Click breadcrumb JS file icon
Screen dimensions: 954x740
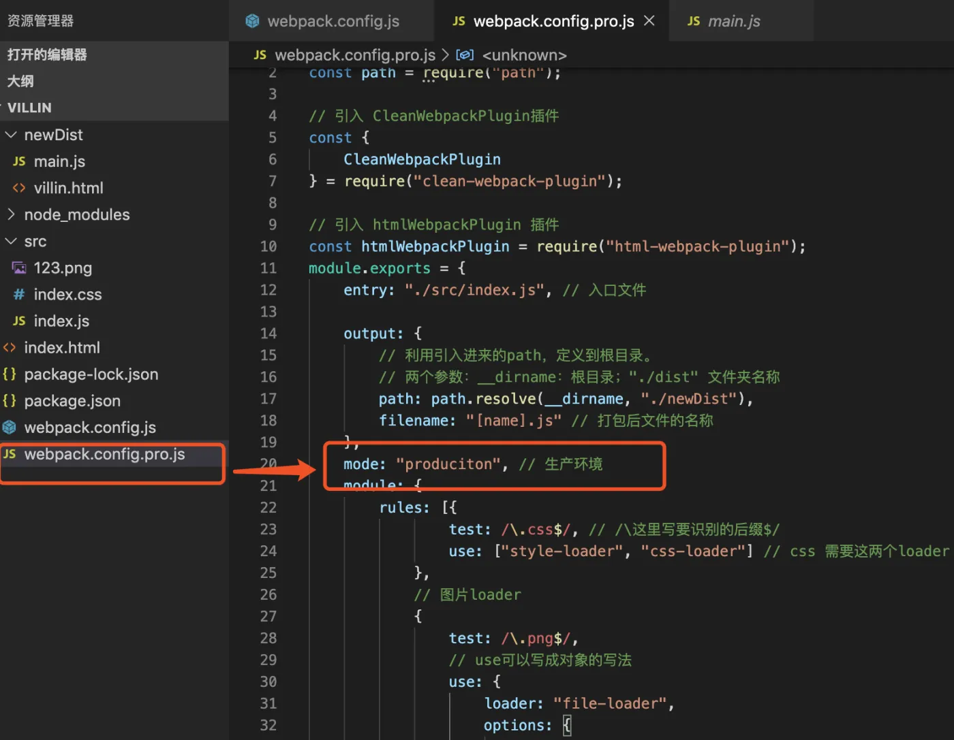tap(260, 54)
